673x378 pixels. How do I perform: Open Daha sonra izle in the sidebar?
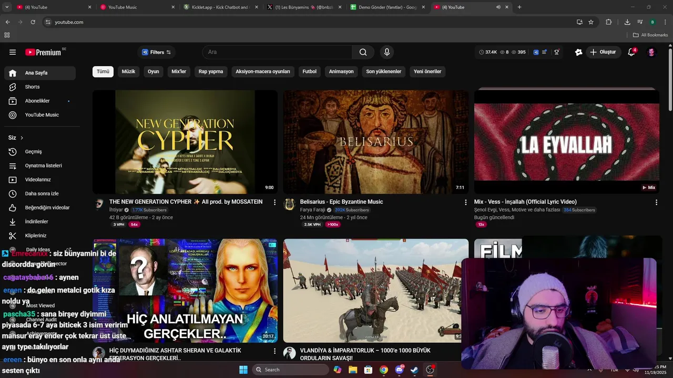40,194
